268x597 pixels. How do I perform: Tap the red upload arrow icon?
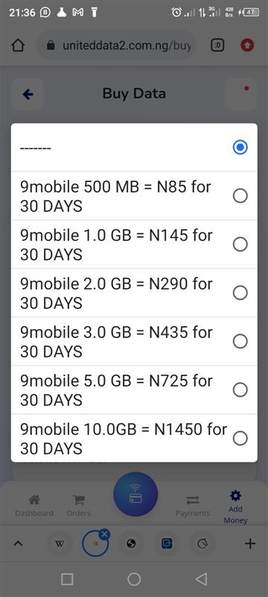(247, 46)
